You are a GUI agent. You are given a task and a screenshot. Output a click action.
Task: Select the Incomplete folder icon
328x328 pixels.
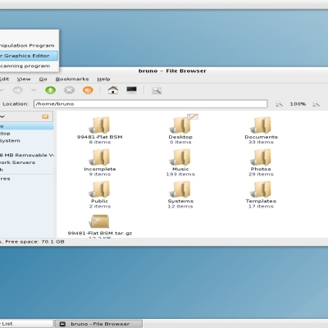click(100, 157)
